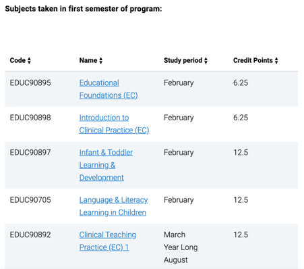Click the sort arrows beside Name
Image resolution: width=304 pixels, height=269 pixels.
tap(101, 61)
